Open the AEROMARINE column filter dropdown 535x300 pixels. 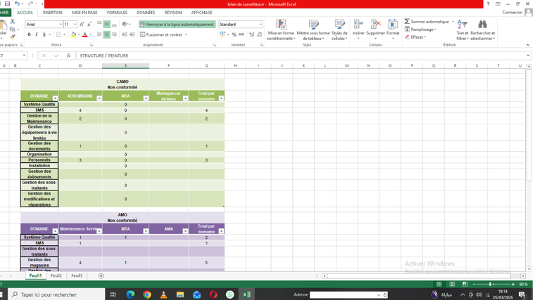click(99, 98)
